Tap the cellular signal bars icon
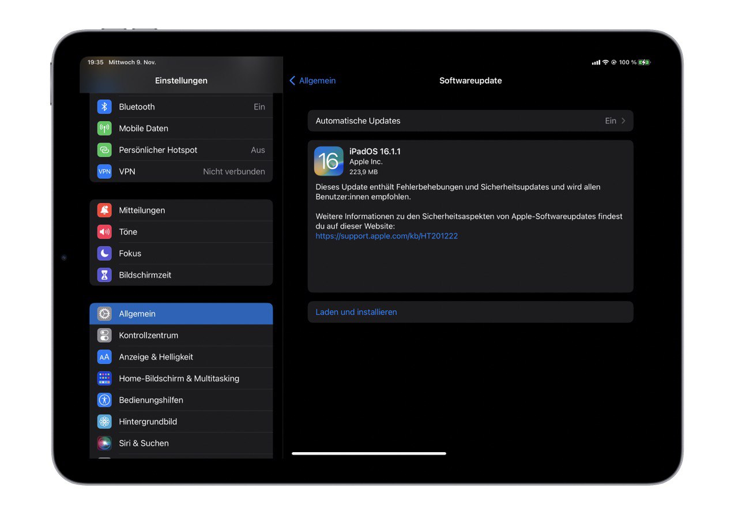The height and width of the screenshot is (515, 738). tap(596, 62)
